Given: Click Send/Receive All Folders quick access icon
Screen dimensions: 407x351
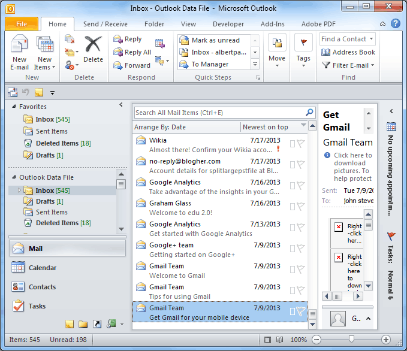Looking at the screenshot, I should coord(13,92).
